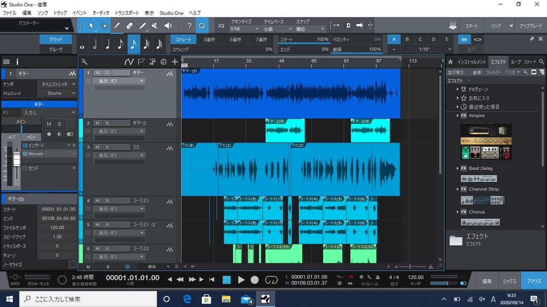Open the question mark help tool

pyautogui.click(x=189, y=26)
